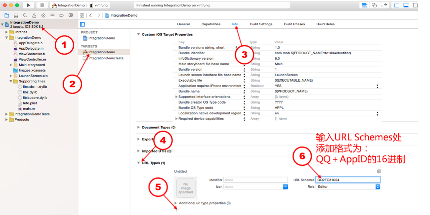
Task: Collapse Custom iOS Target Properties section
Action: pos(138,34)
